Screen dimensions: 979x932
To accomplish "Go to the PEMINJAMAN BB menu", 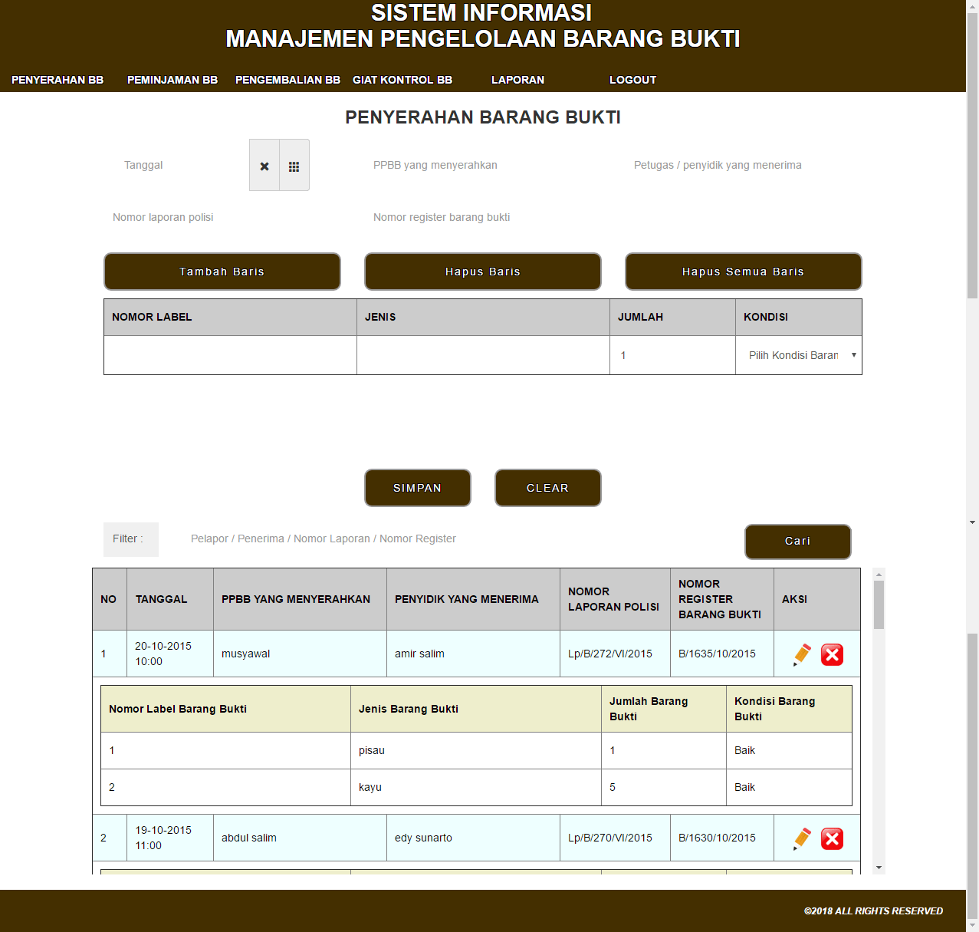I will pos(172,80).
